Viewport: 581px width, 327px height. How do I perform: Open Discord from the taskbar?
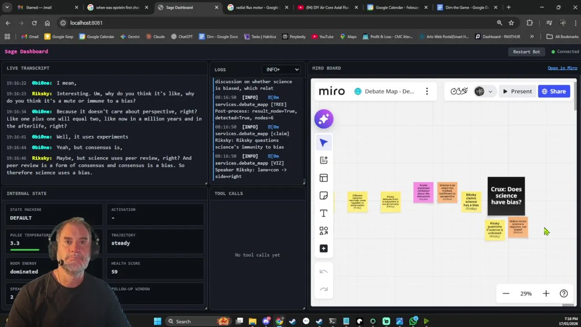[266, 321]
